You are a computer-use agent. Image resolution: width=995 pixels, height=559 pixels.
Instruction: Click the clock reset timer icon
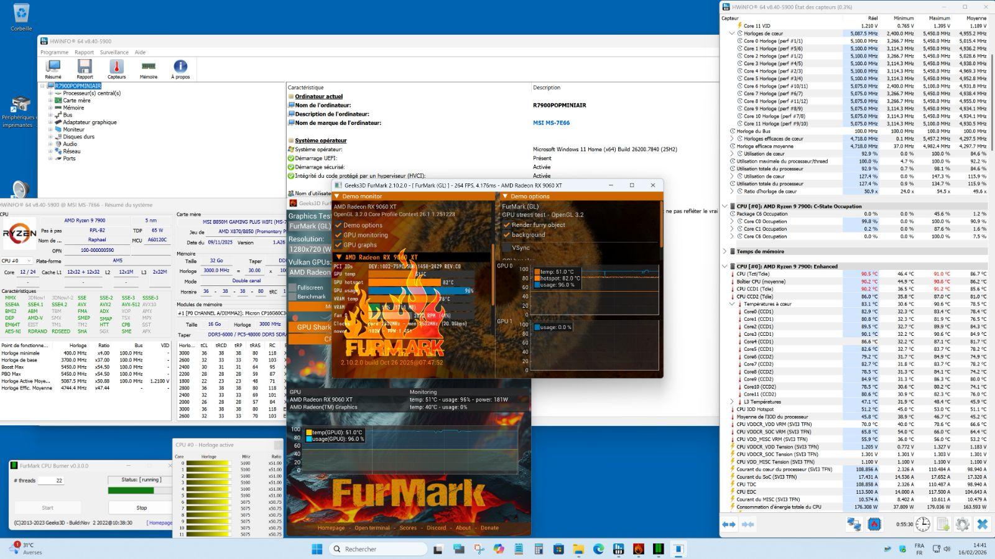(x=923, y=524)
